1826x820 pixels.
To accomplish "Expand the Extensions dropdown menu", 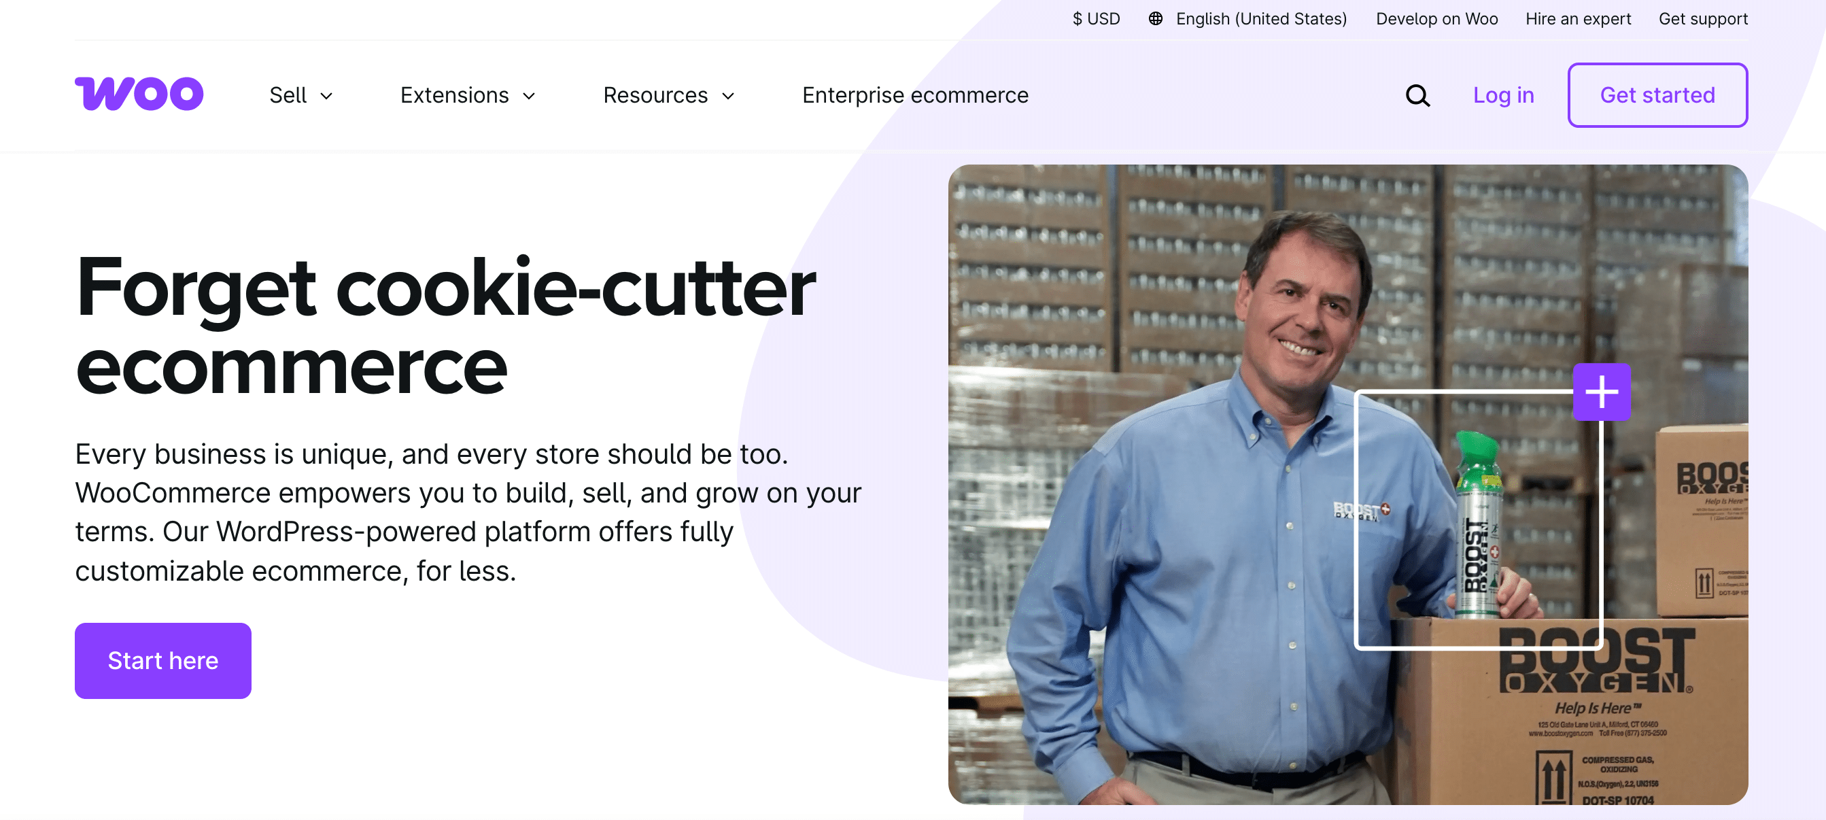I will pos(454,95).
